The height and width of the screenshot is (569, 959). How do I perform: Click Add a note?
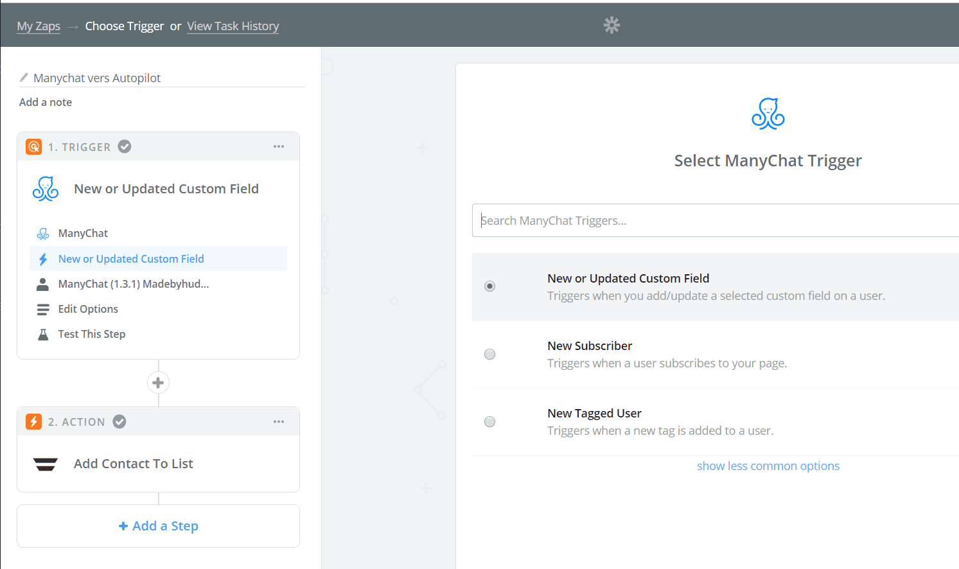pos(46,102)
